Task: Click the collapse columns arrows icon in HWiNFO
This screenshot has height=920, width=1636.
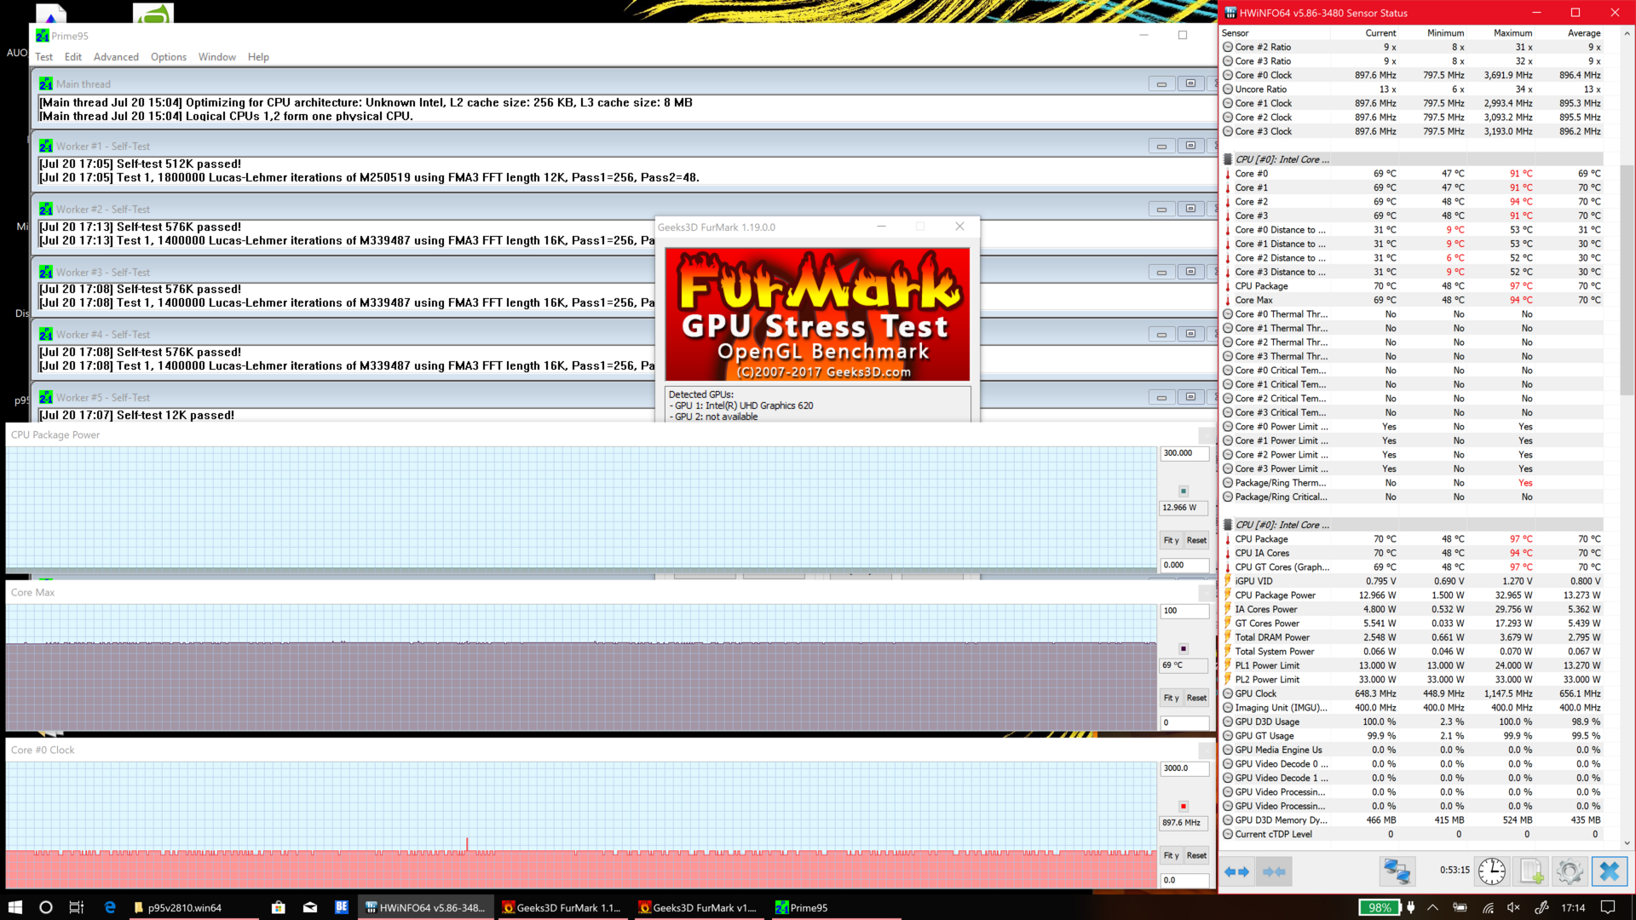Action: [x=1274, y=871]
